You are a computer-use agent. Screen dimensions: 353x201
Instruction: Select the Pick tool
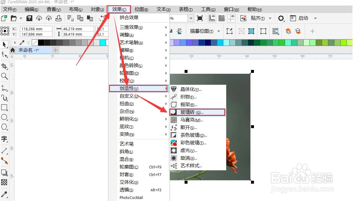pyautogui.click(x=4, y=44)
